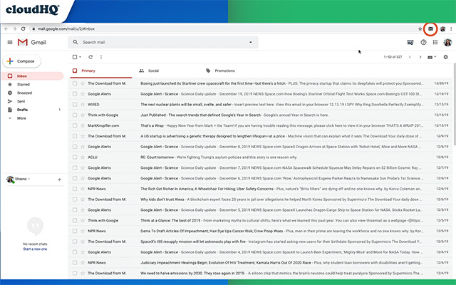Viewport: 456px width, 285px height.
Task: Check the select-all messages checkbox
Action: 75,57
